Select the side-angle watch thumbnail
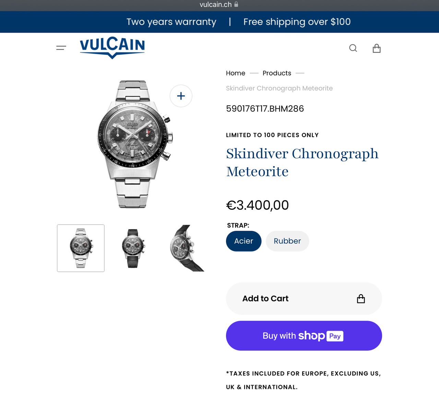 pyautogui.click(x=187, y=248)
